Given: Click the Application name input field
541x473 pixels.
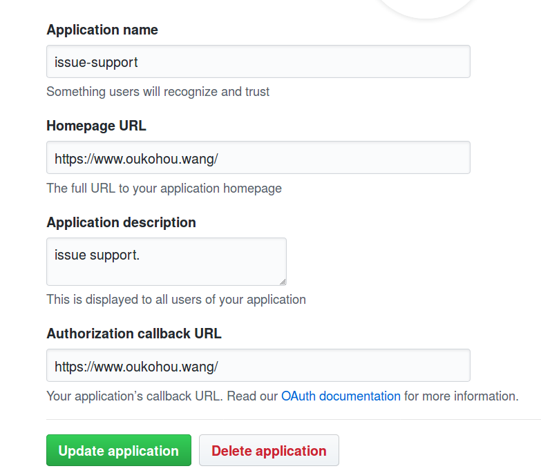Looking at the screenshot, I should [258, 62].
